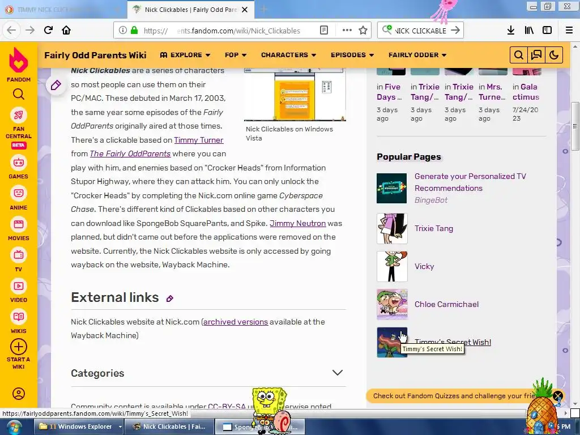Screen dimensions: 580x435
Task: Open the archived versions link
Action: [x=235, y=322]
